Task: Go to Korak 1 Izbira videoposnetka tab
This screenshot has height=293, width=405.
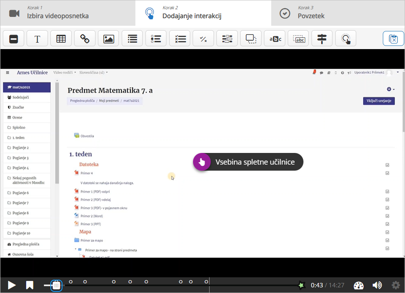Action: pos(68,13)
